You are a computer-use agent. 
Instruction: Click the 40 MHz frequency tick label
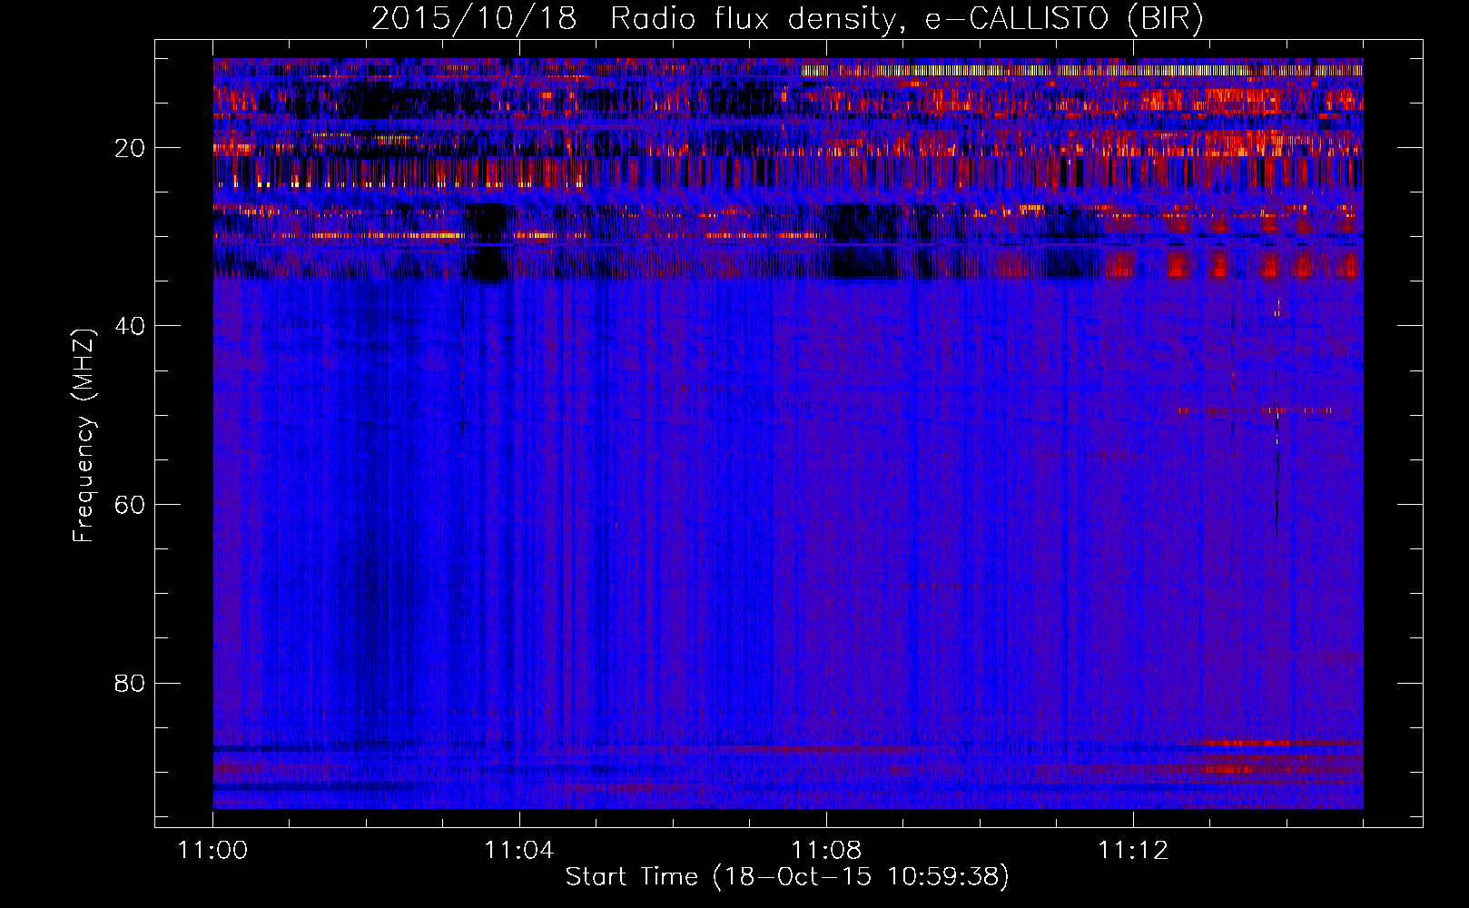131,326
